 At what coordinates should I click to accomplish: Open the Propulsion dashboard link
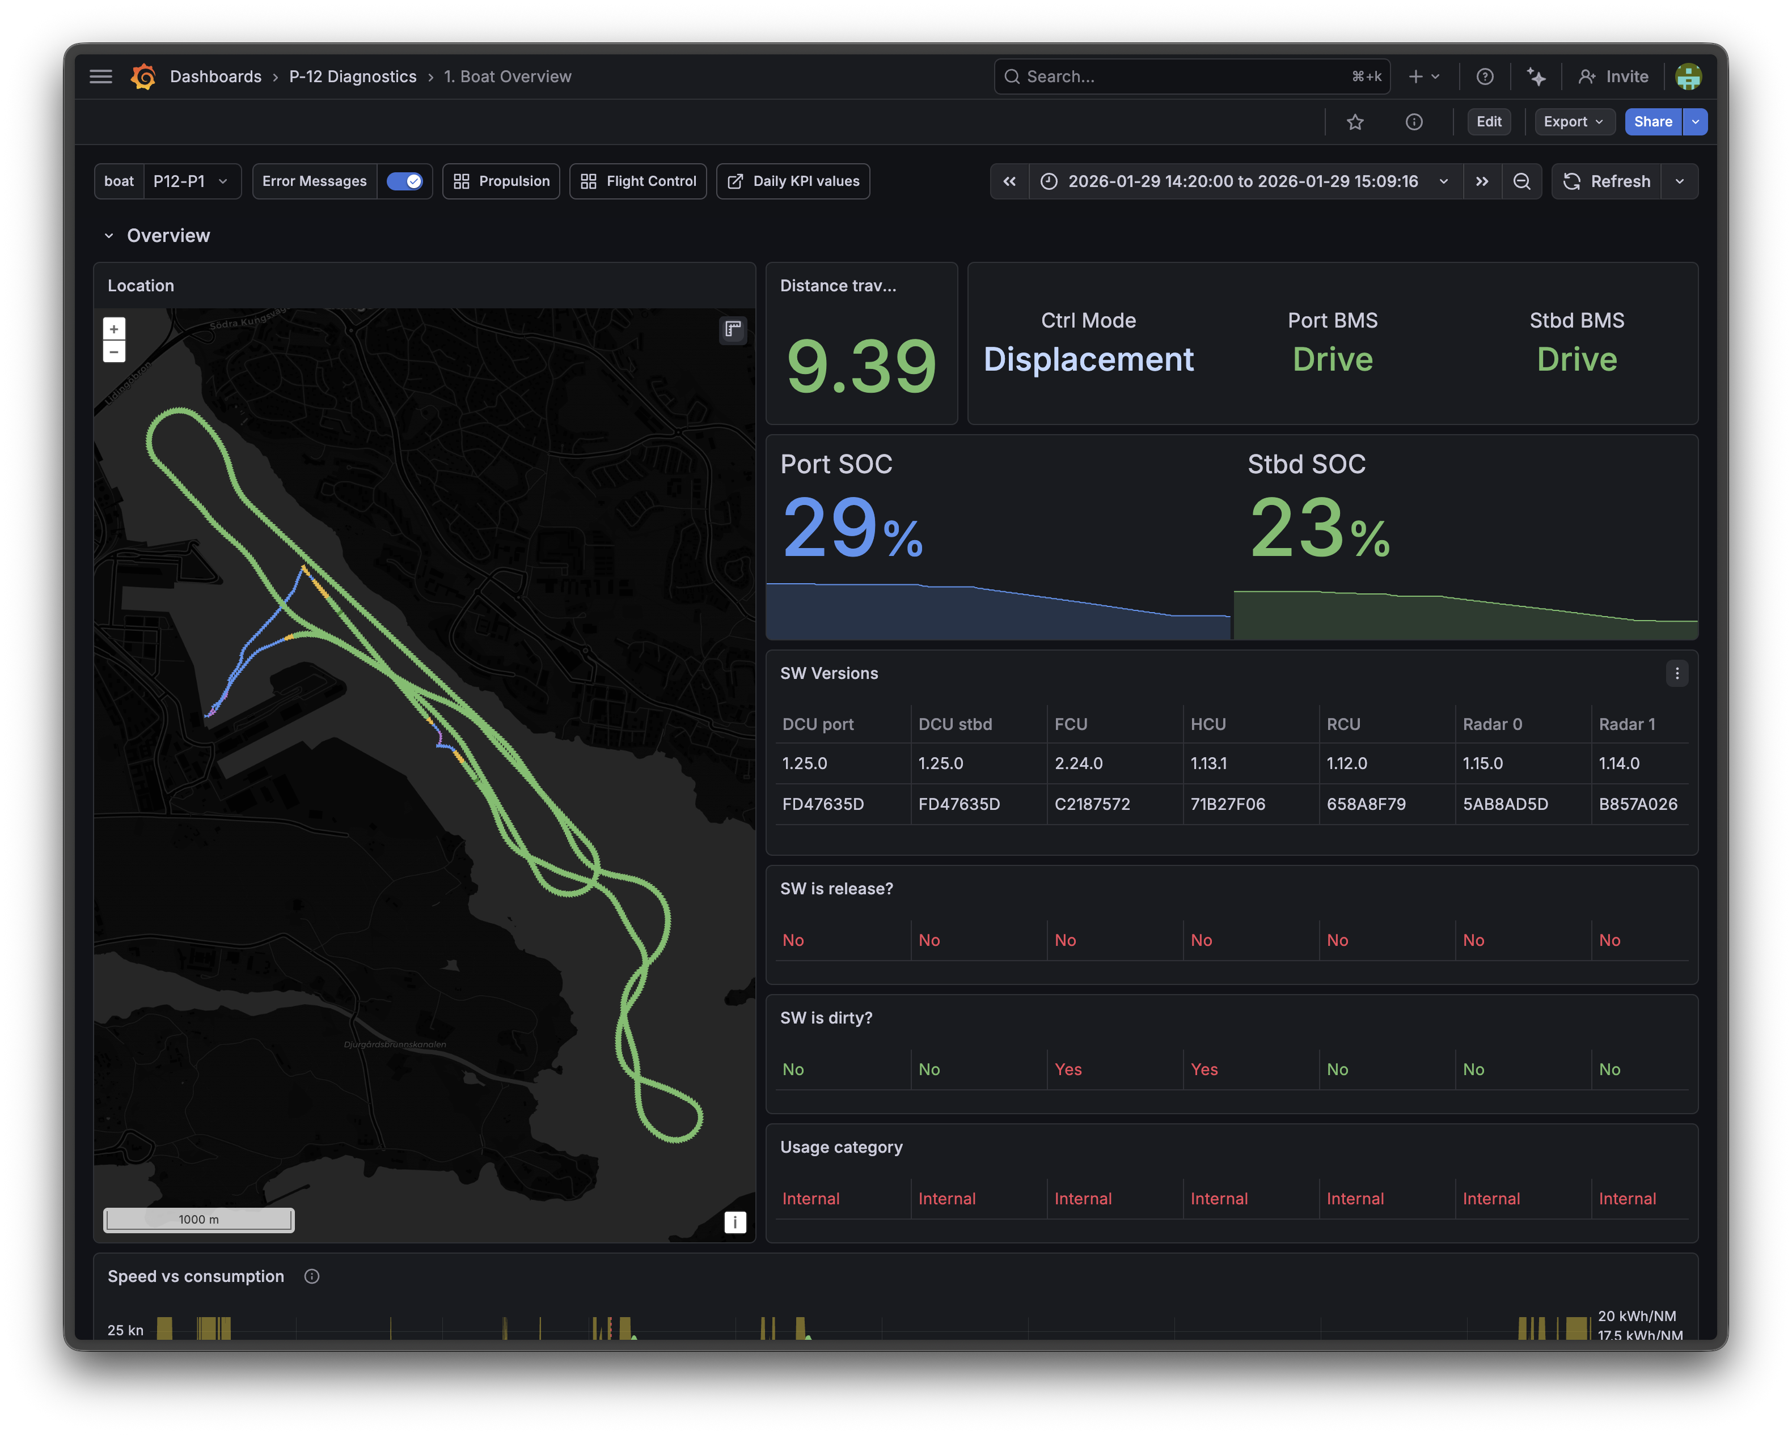[x=501, y=181]
